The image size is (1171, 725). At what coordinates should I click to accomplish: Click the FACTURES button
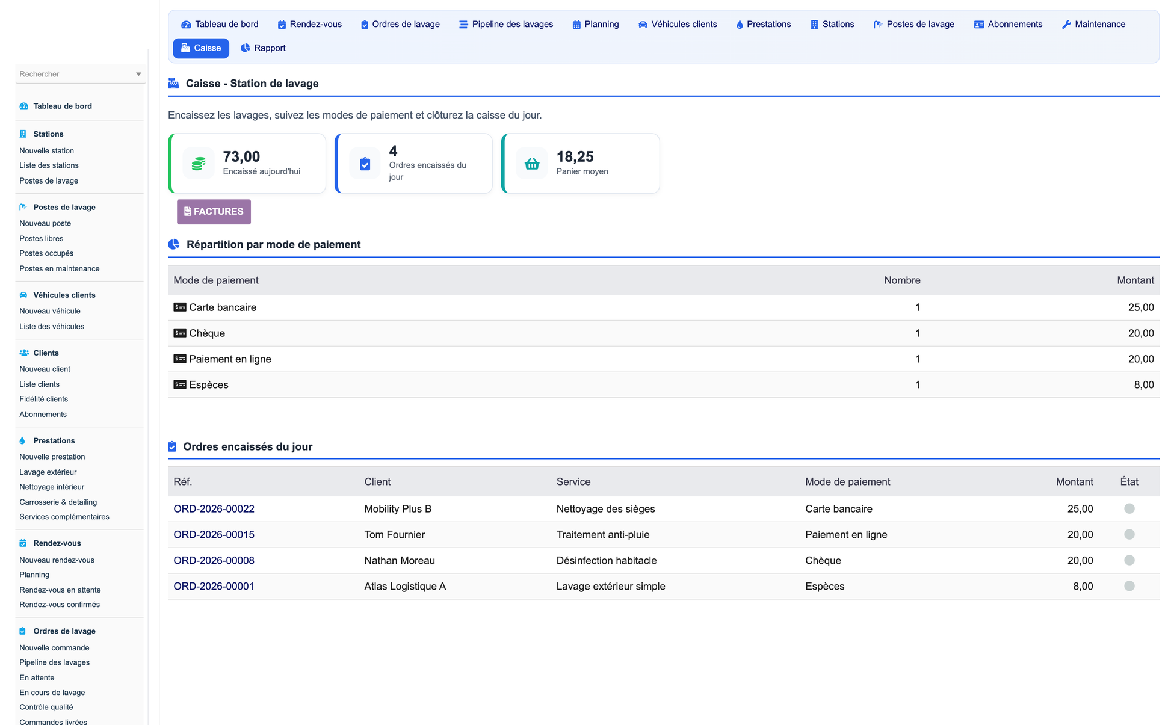click(214, 212)
